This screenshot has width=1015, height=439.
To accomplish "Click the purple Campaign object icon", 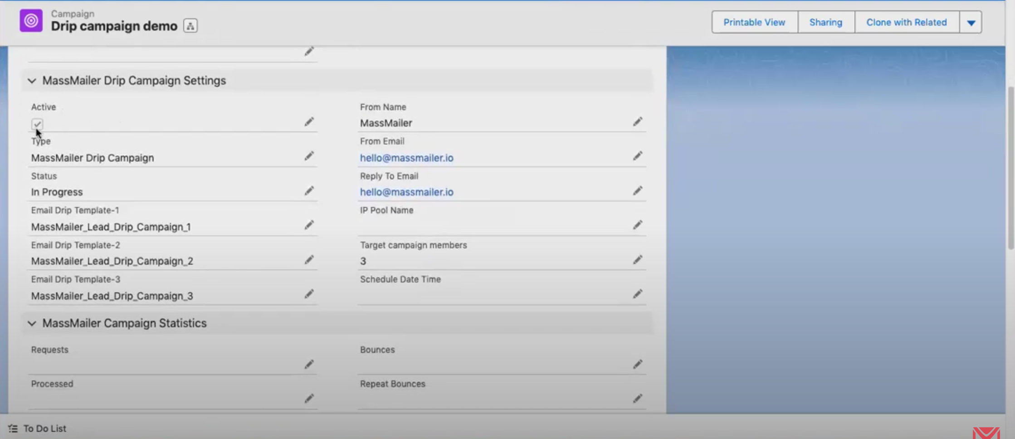I will tap(31, 21).
